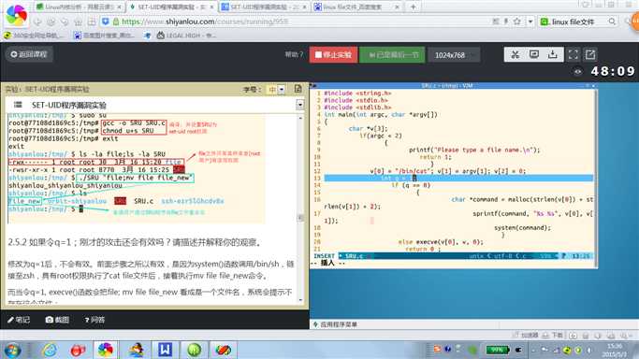Open the applications menu in remote desktop
Viewport: 639px width, 359px height.
[x=335, y=324]
